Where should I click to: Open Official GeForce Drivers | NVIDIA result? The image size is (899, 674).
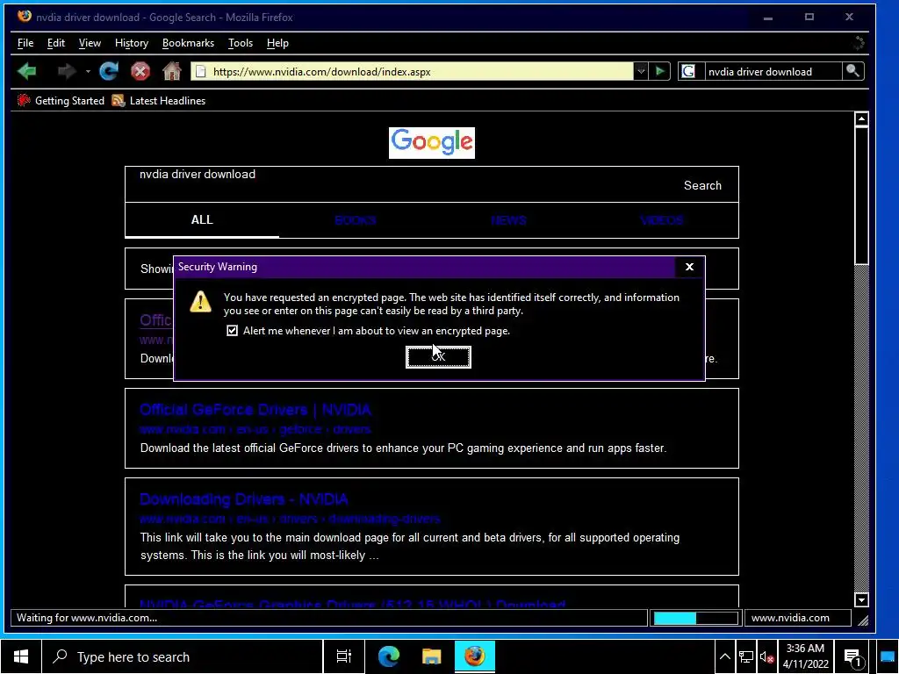click(x=255, y=410)
